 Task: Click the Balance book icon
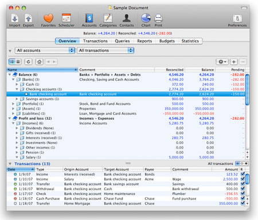click(x=15, y=74)
